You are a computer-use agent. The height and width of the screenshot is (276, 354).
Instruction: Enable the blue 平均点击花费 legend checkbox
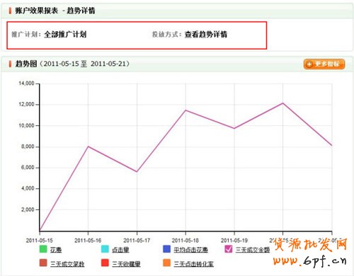pyautogui.click(x=167, y=249)
